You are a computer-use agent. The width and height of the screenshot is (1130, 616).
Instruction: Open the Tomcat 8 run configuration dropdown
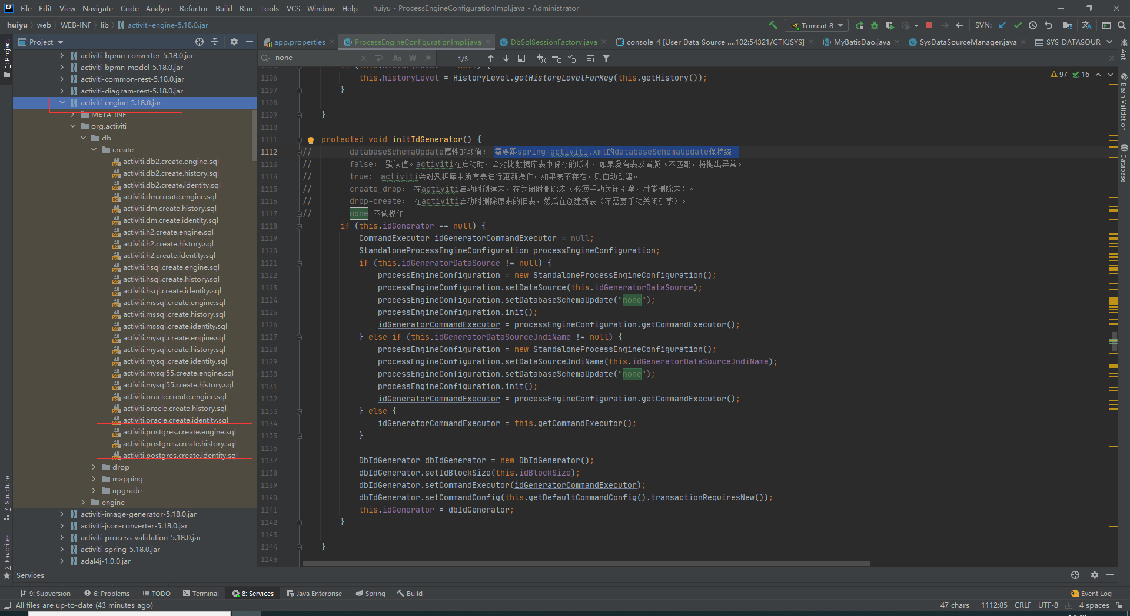pos(840,25)
